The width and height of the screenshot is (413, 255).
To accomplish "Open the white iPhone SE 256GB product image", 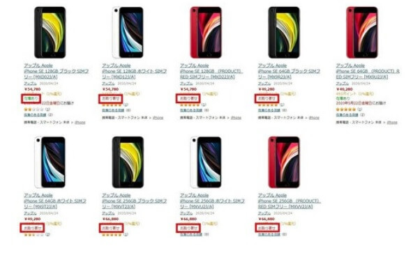I will 206,162.
